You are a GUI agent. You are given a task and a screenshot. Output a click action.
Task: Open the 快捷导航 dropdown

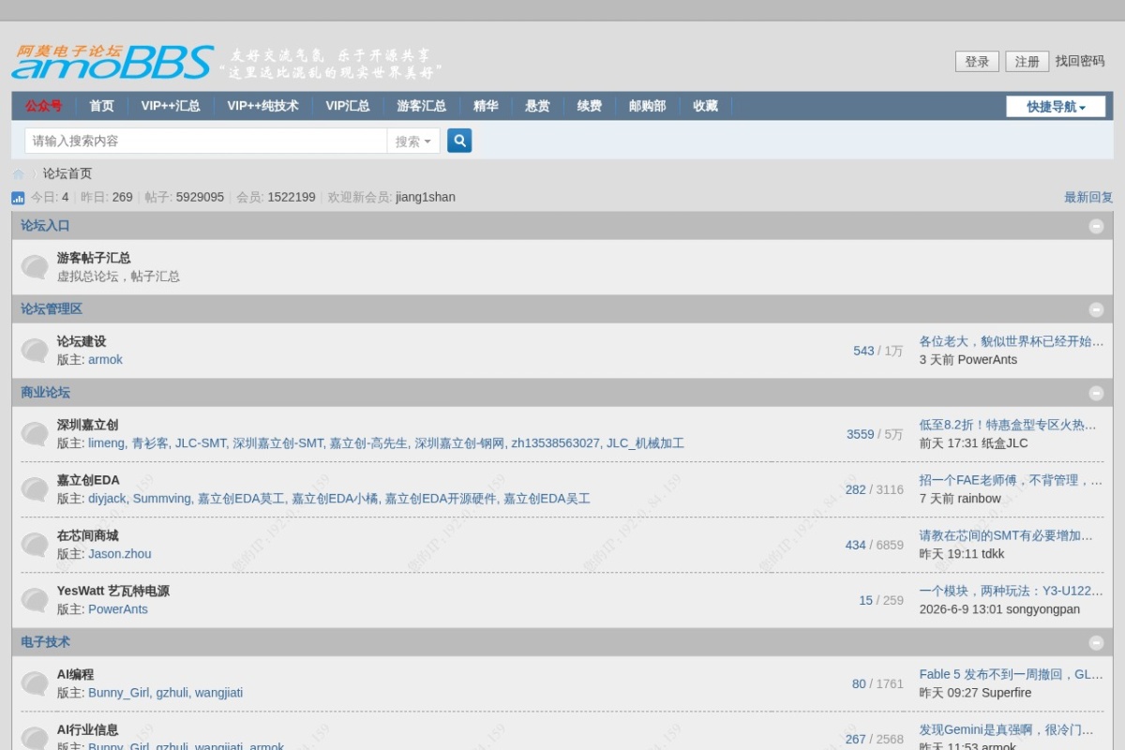tap(1056, 106)
